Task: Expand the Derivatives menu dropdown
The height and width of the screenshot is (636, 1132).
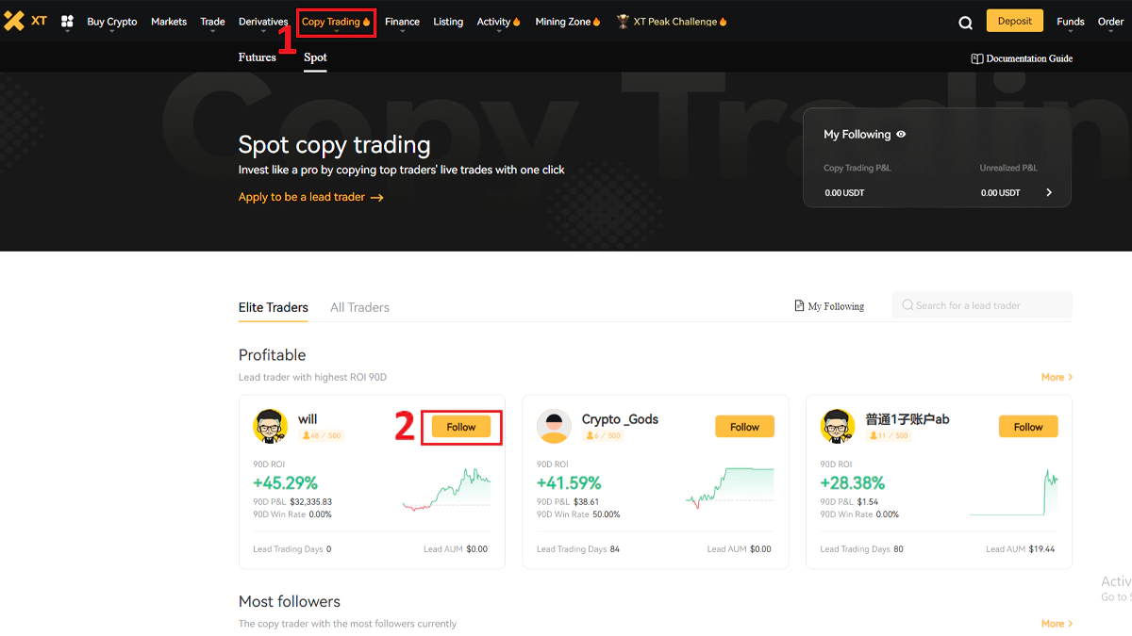Action: (263, 22)
